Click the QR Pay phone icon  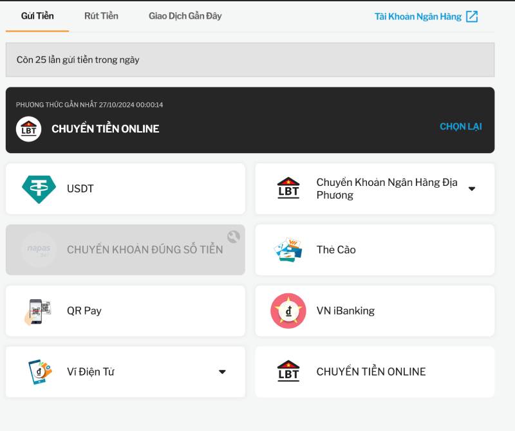(39, 311)
